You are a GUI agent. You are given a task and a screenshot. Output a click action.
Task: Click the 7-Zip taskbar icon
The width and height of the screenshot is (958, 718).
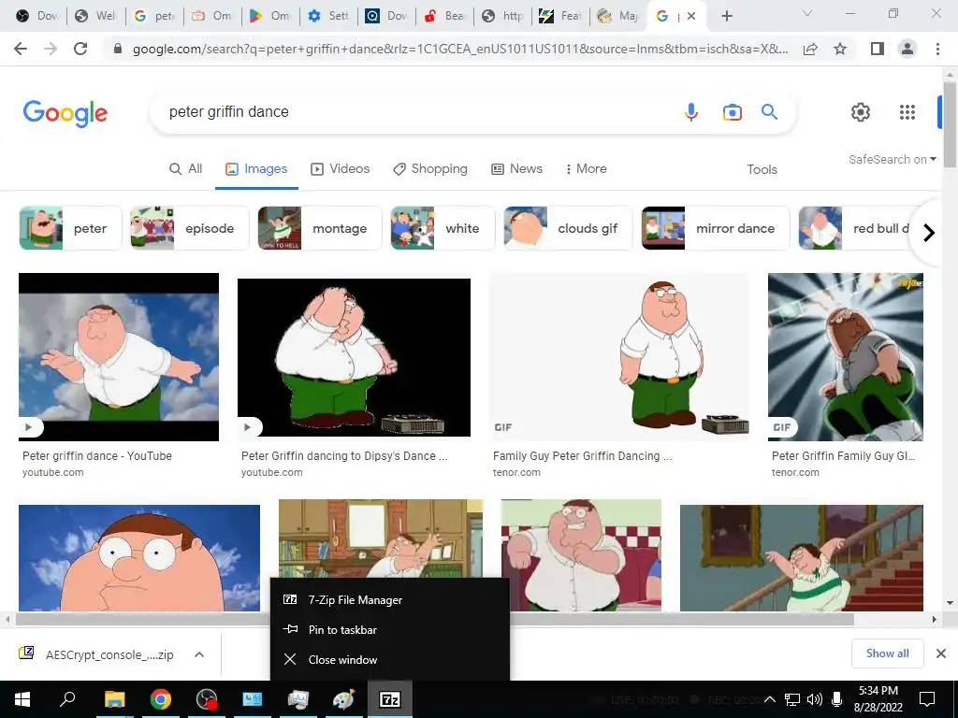pos(390,699)
